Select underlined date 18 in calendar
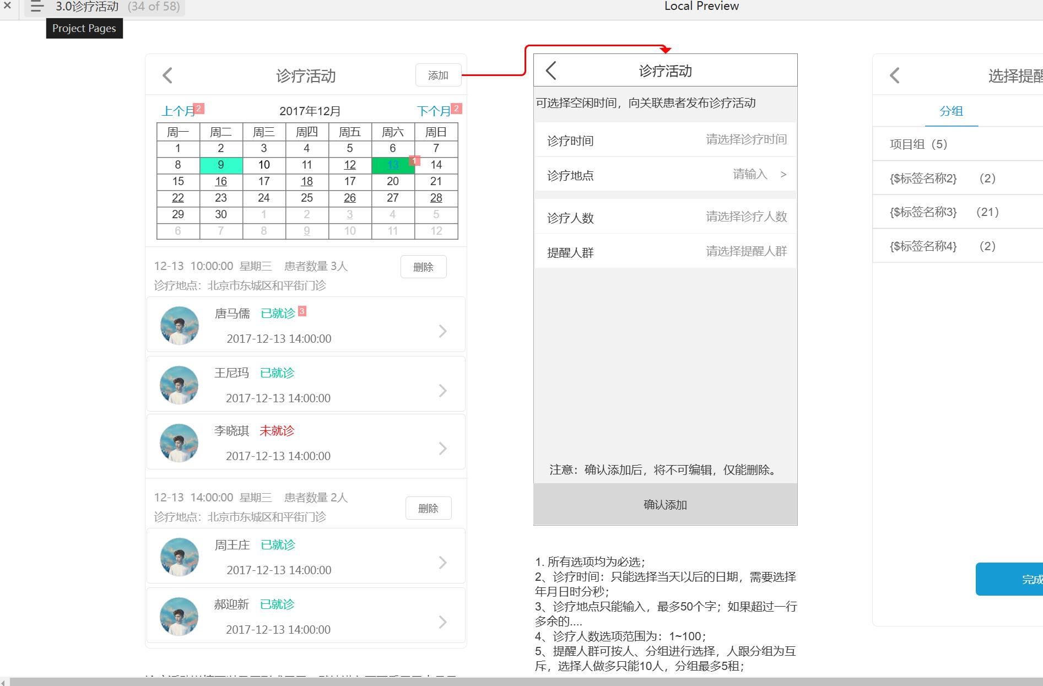 pos(307,182)
